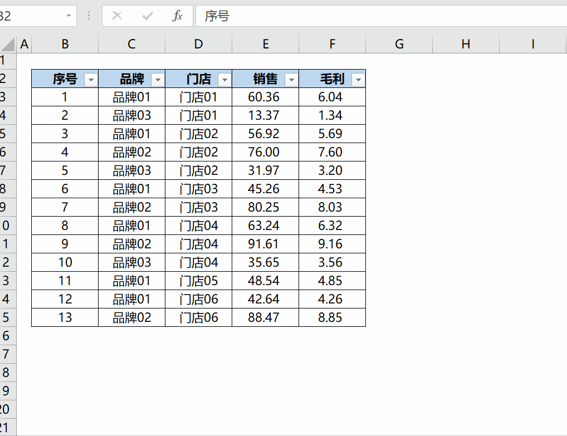
Task: Click the confirm checkmark icon in formula bar
Action: pyautogui.click(x=147, y=16)
